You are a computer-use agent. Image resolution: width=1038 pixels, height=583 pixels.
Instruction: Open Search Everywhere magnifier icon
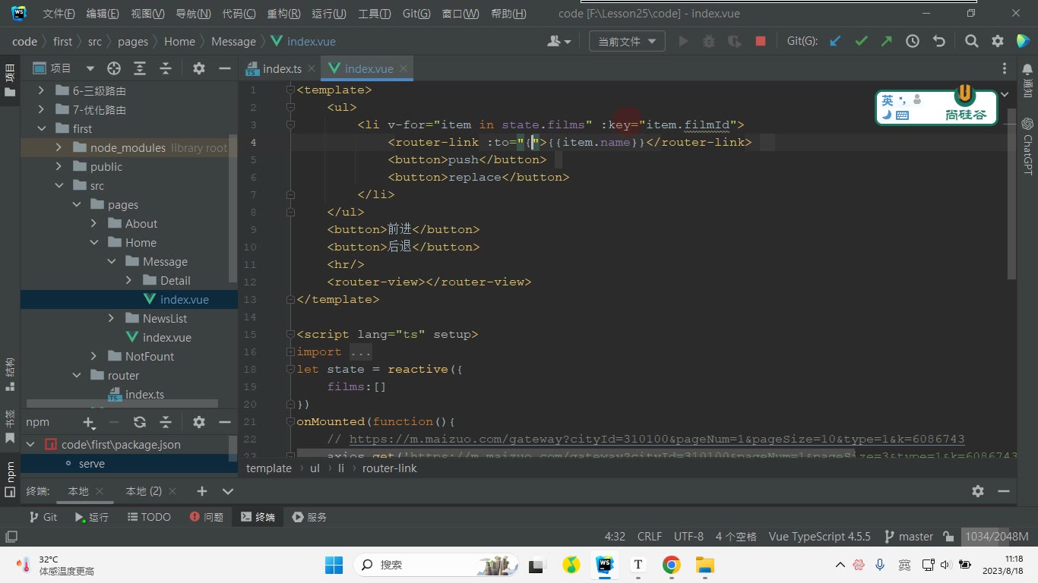tap(972, 42)
